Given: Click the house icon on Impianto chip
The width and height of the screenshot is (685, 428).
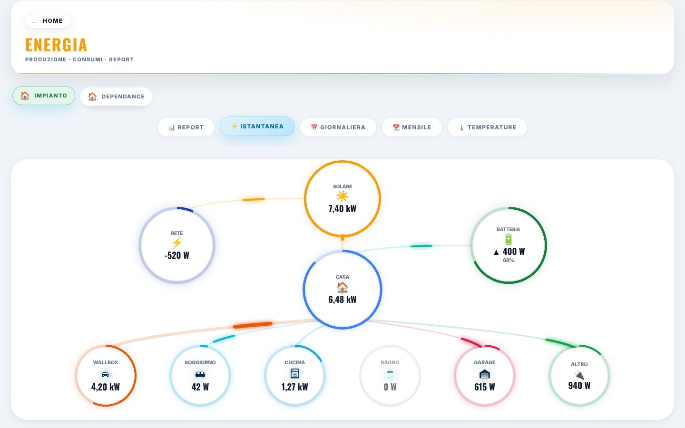Looking at the screenshot, I should (25, 96).
